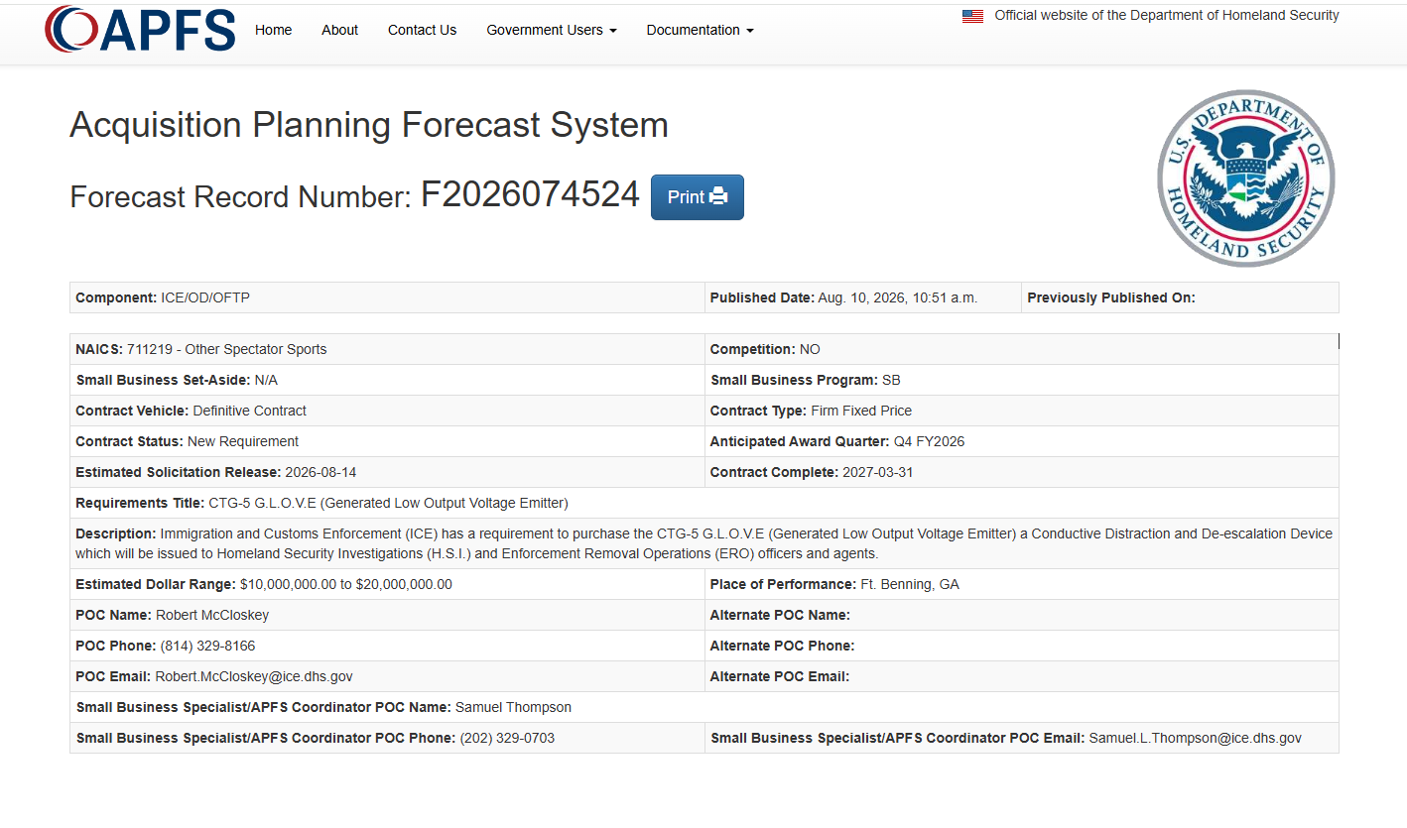The image size is (1407, 828).
Task: Click the Description paragraph text
Action: coord(704,543)
